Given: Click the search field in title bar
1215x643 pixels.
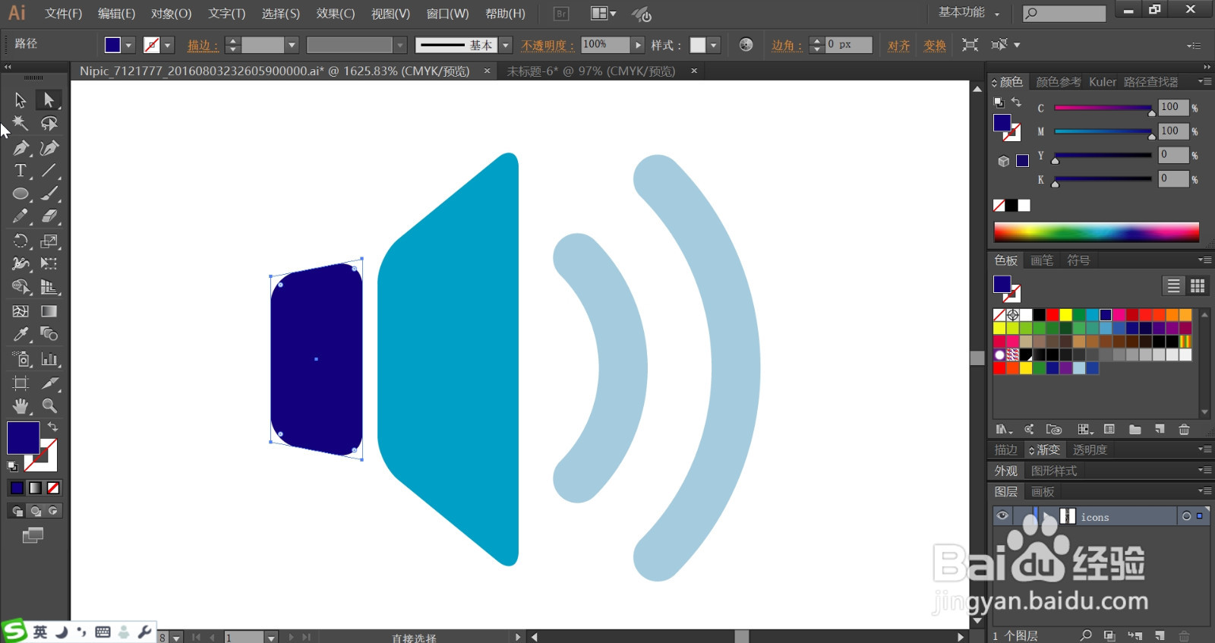Looking at the screenshot, I should coord(1065,13).
